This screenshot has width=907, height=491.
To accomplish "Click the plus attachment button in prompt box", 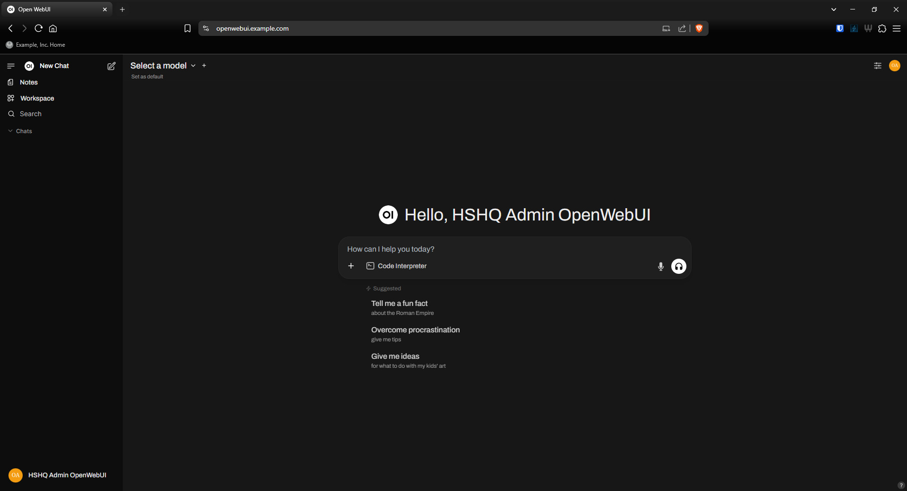I will (x=351, y=266).
